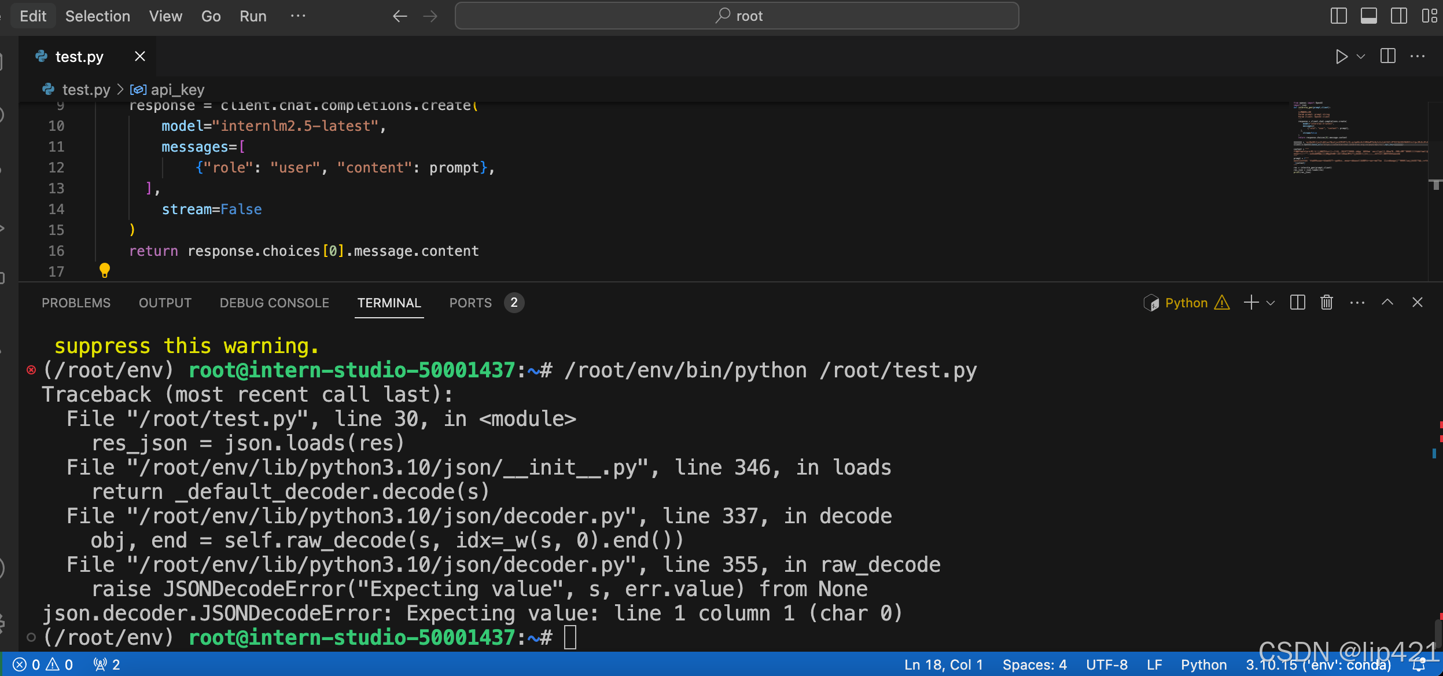Split the terminal pane
Image resolution: width=1443 pixels, height=676 pixels.
pyautogui.click(x=1297, y=303)
